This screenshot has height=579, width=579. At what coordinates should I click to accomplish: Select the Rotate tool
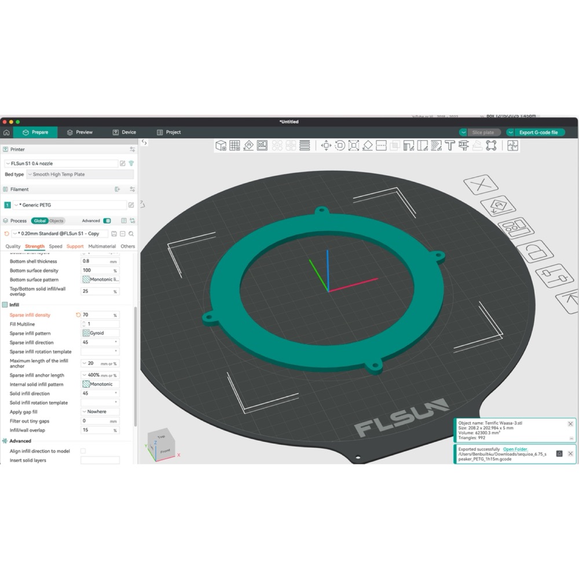click(340, 145)
